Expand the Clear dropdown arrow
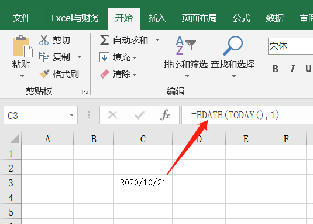Image resolution: width=313 pixels, height=224 pixels. tap(135, 75)
